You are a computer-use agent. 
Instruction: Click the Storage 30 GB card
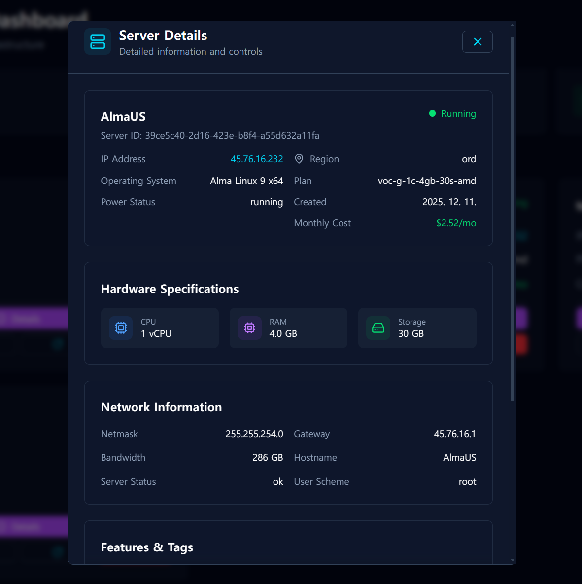click(x=417, y=328)
